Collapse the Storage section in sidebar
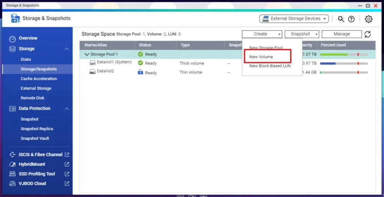 pyautogui.click(x=67, y=49)
